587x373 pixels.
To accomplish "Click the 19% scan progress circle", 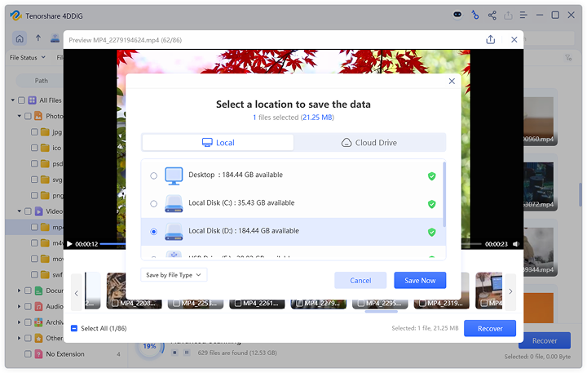I will click(149, 347).
